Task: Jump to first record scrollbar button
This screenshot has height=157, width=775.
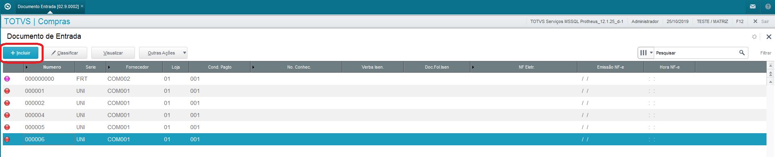Action: (x=771, y=65)
